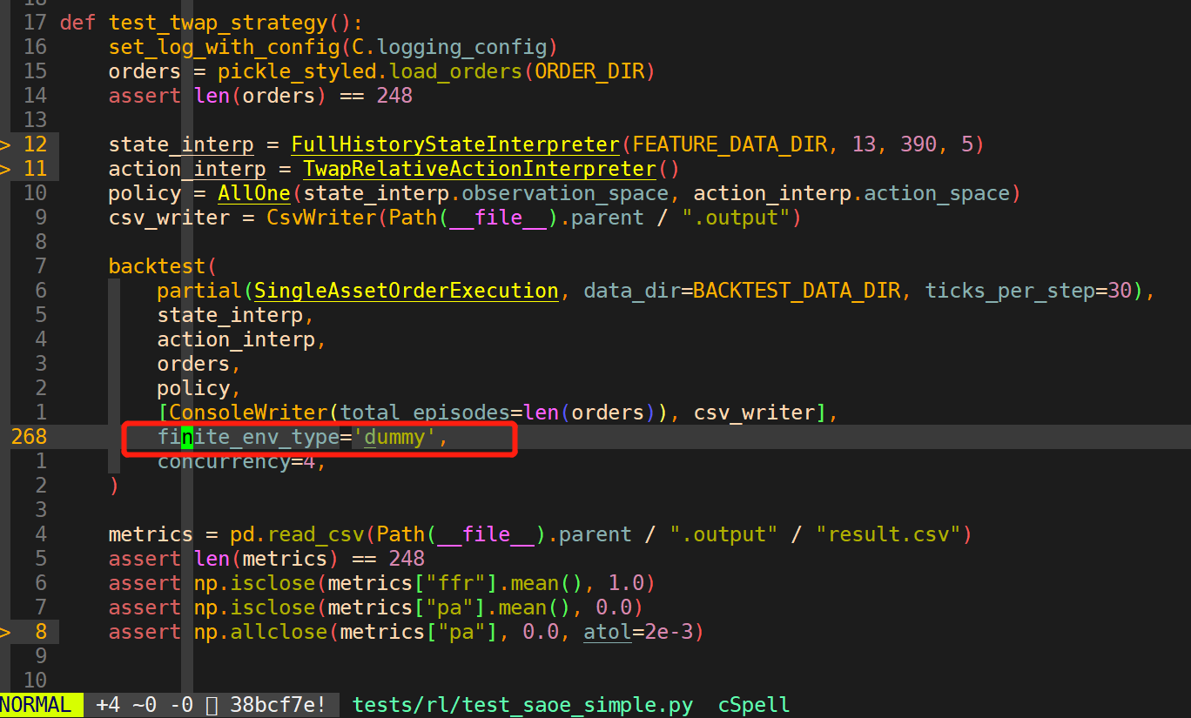Click the 'CsvWriter' class name
The height and width of the screenshot is (718, 1191).
(320, 217)
